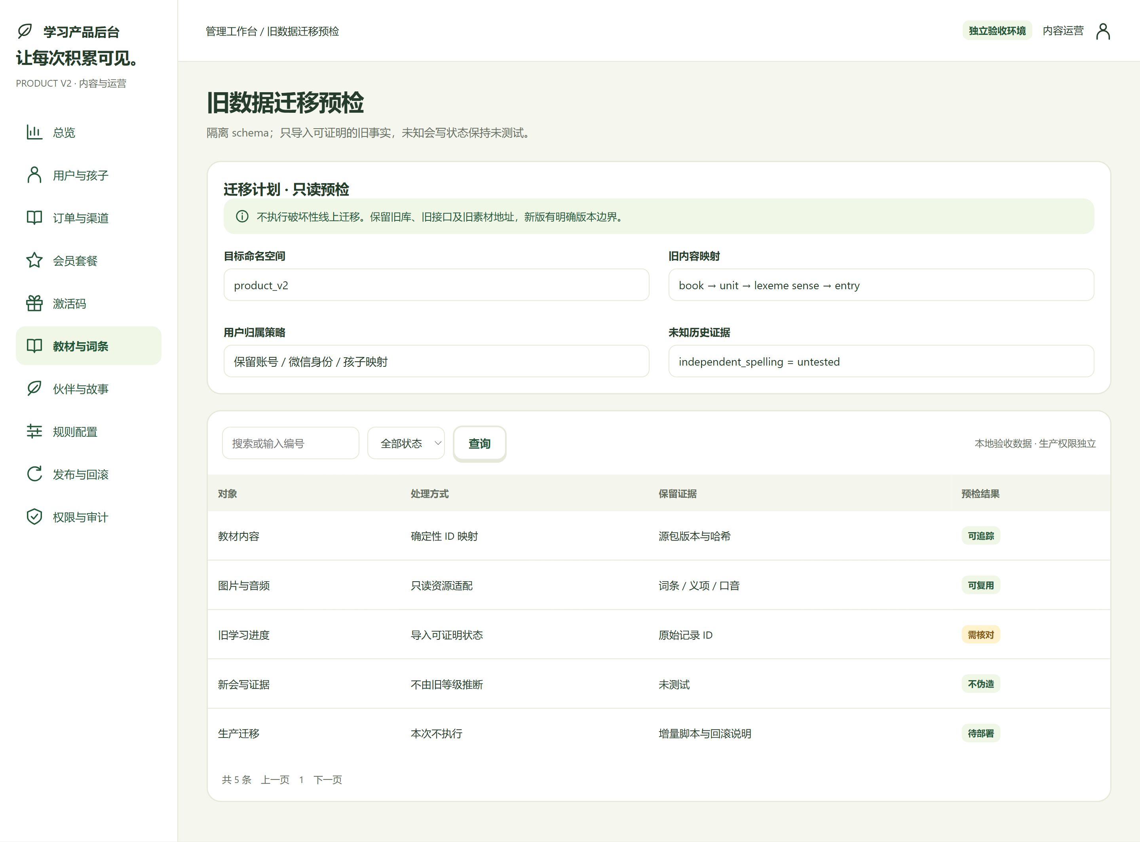Click the 目标命名空间 field with product_v2
Screen dimensions: 1140x842
pos(437,285)
